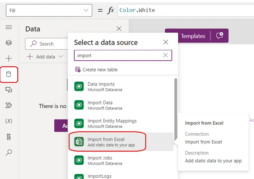
Task: Click the Data Imports Dataverse icon
Action: coord(79,87)
